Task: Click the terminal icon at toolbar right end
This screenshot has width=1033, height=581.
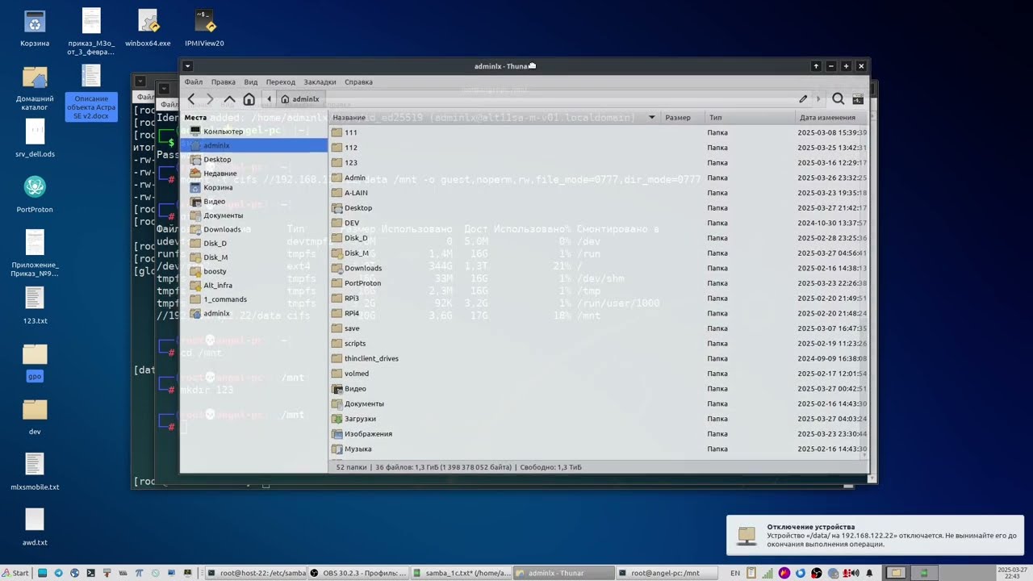Action: tap(858, 99)
